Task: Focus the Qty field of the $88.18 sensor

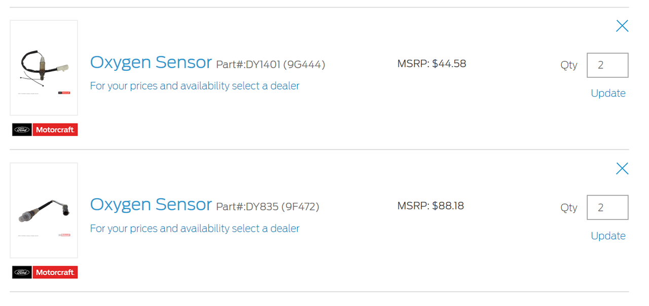Action: point(607,207)
